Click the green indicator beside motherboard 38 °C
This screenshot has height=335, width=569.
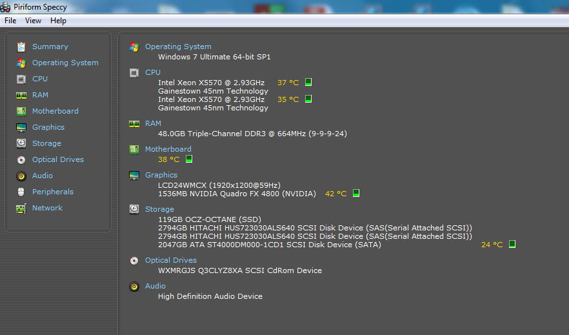tap(188, 159)
